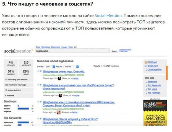The image size is (172, 132).
Task: Click the 26% reach stat box
Action: [x=26, y=72]
